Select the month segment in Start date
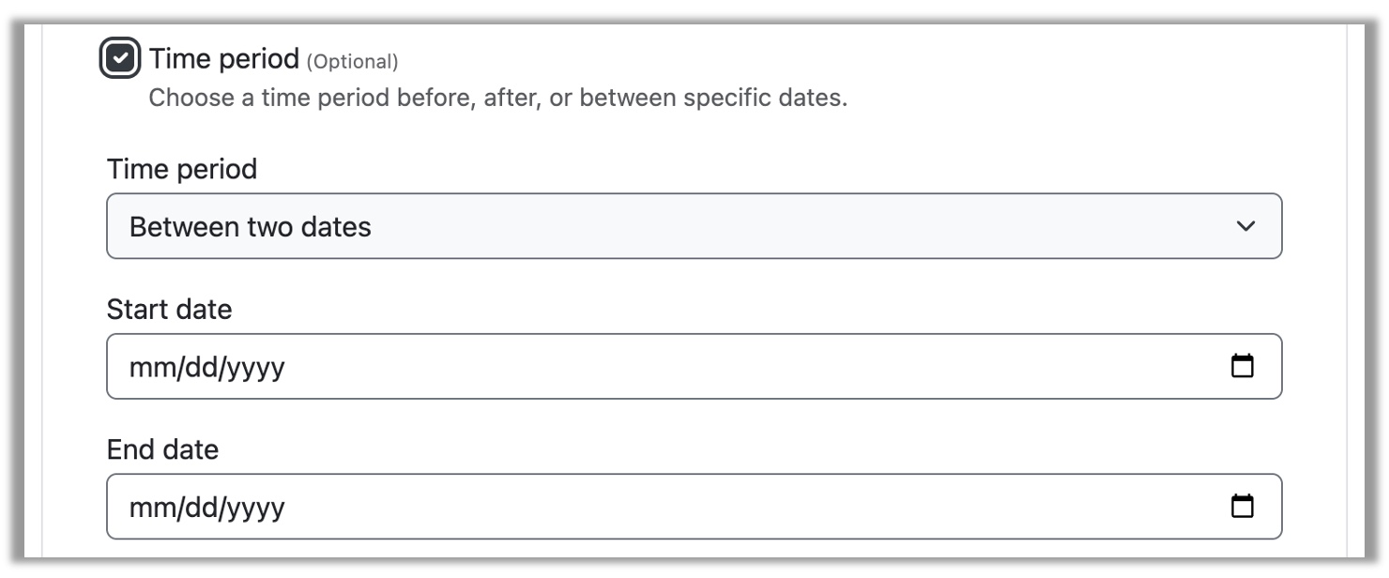 pos(145,367)
